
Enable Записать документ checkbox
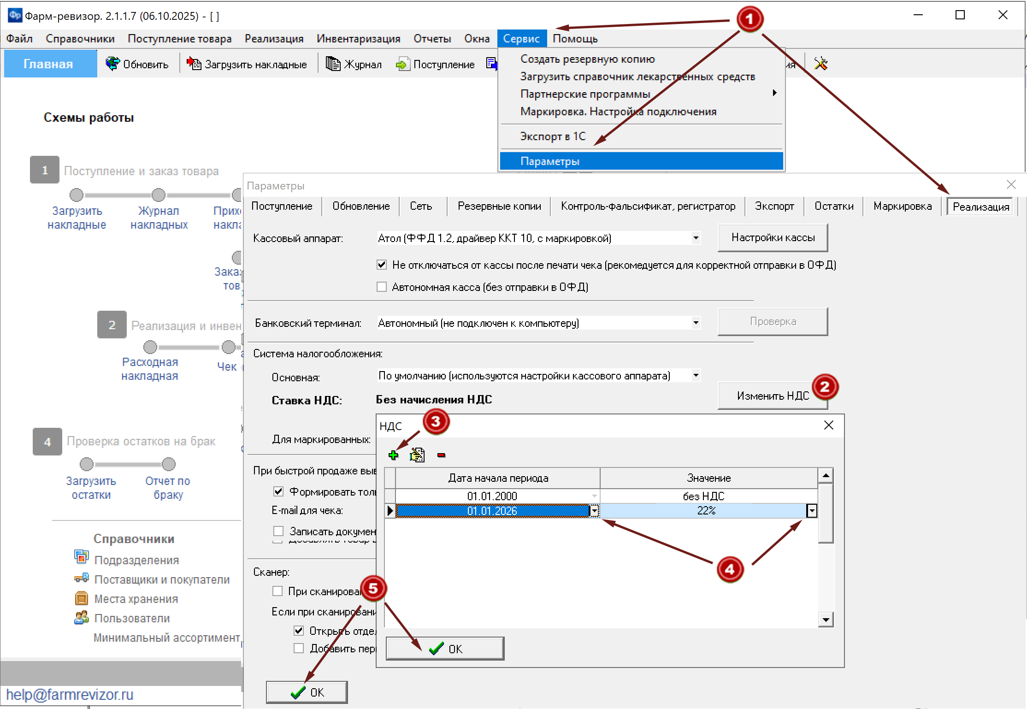click(x=278, y=531)
